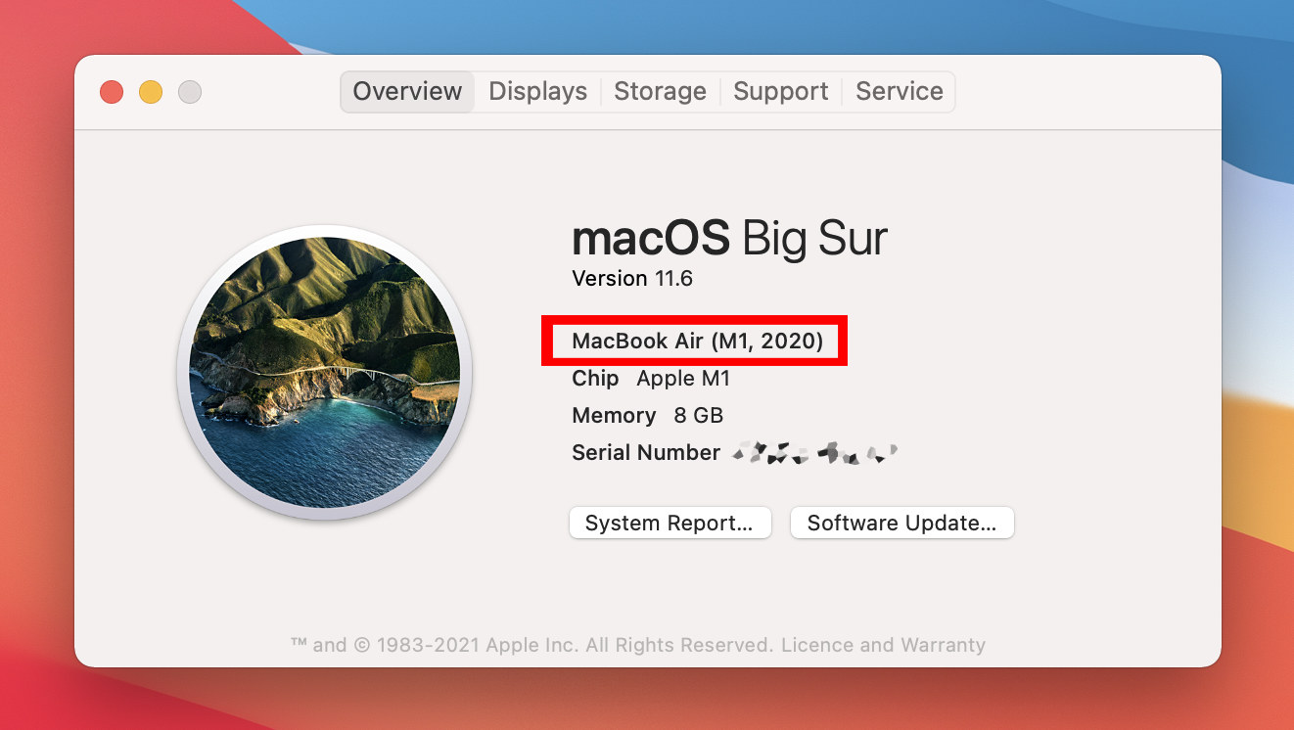This screenshot has height=730, width=1294.
Task: Click the Serial Number label
Action: point(646,452)
